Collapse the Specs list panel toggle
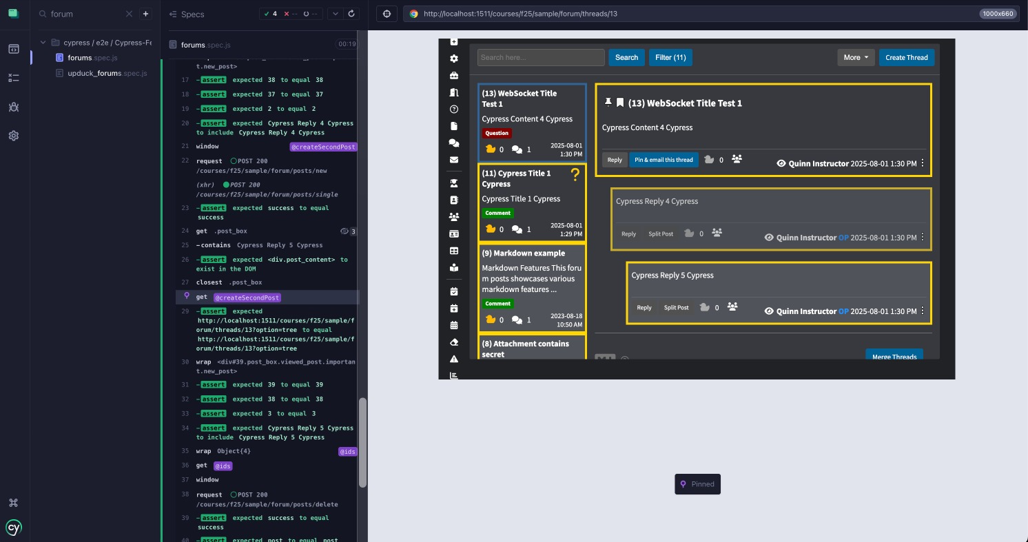 click(172, 14)
